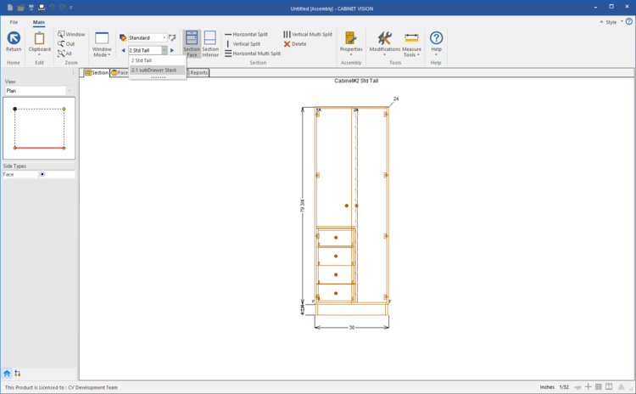Open the Modifications tools icon
636x394 pixels.
pyautogui.click(x=385, y=42)
